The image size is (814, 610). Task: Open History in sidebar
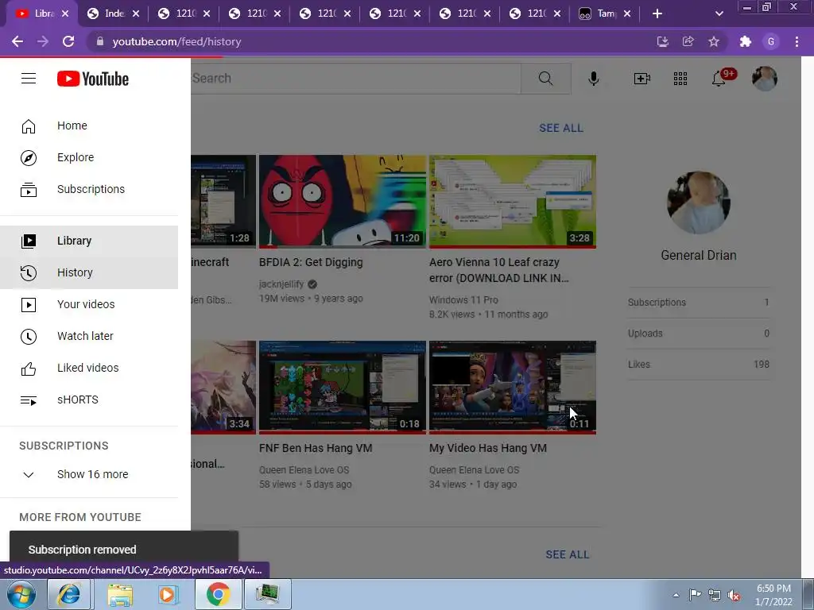(x=89, y=273)
